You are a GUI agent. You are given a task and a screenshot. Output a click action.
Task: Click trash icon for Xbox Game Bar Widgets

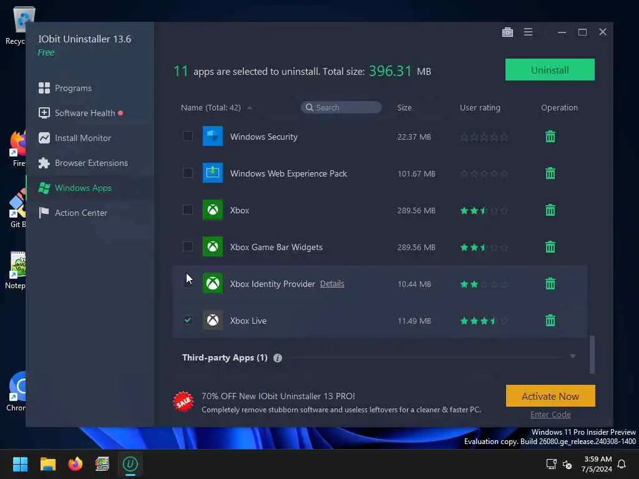[x=550, y=247]
